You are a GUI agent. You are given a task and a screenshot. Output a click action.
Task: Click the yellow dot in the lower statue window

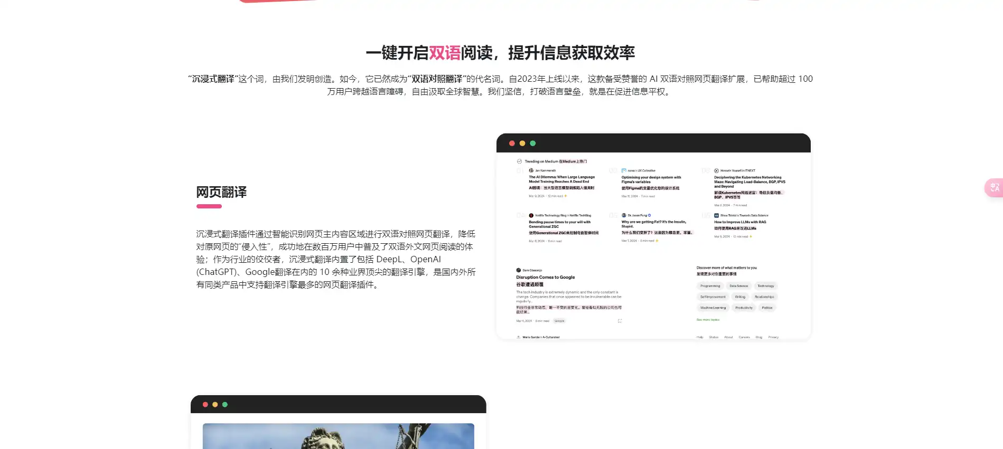click(215, 405)
